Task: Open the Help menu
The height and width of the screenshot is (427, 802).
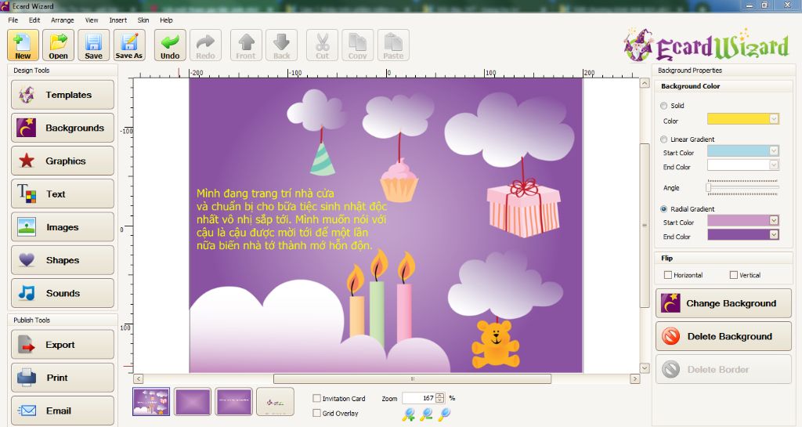Action: click(166, 20)
